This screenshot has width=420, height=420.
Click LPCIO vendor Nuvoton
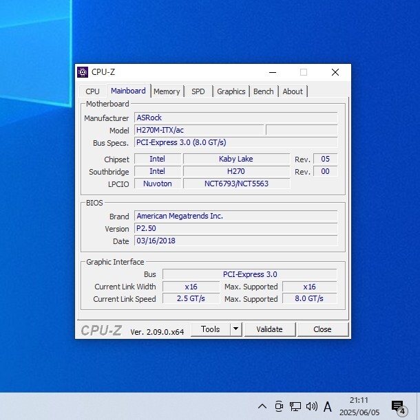pyautogui.click(x=158, y=184)
